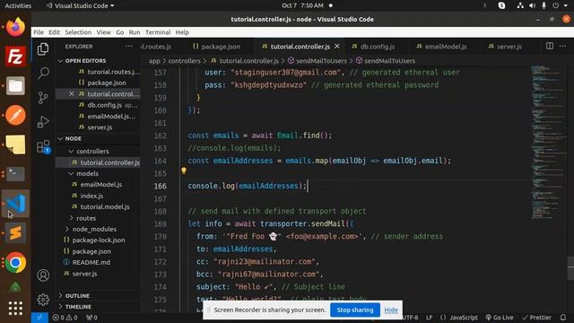Image resolution: width=574 pixels, height=323 pixels.
Task: Open the Source Control view
Action: (x=43, y=98)
